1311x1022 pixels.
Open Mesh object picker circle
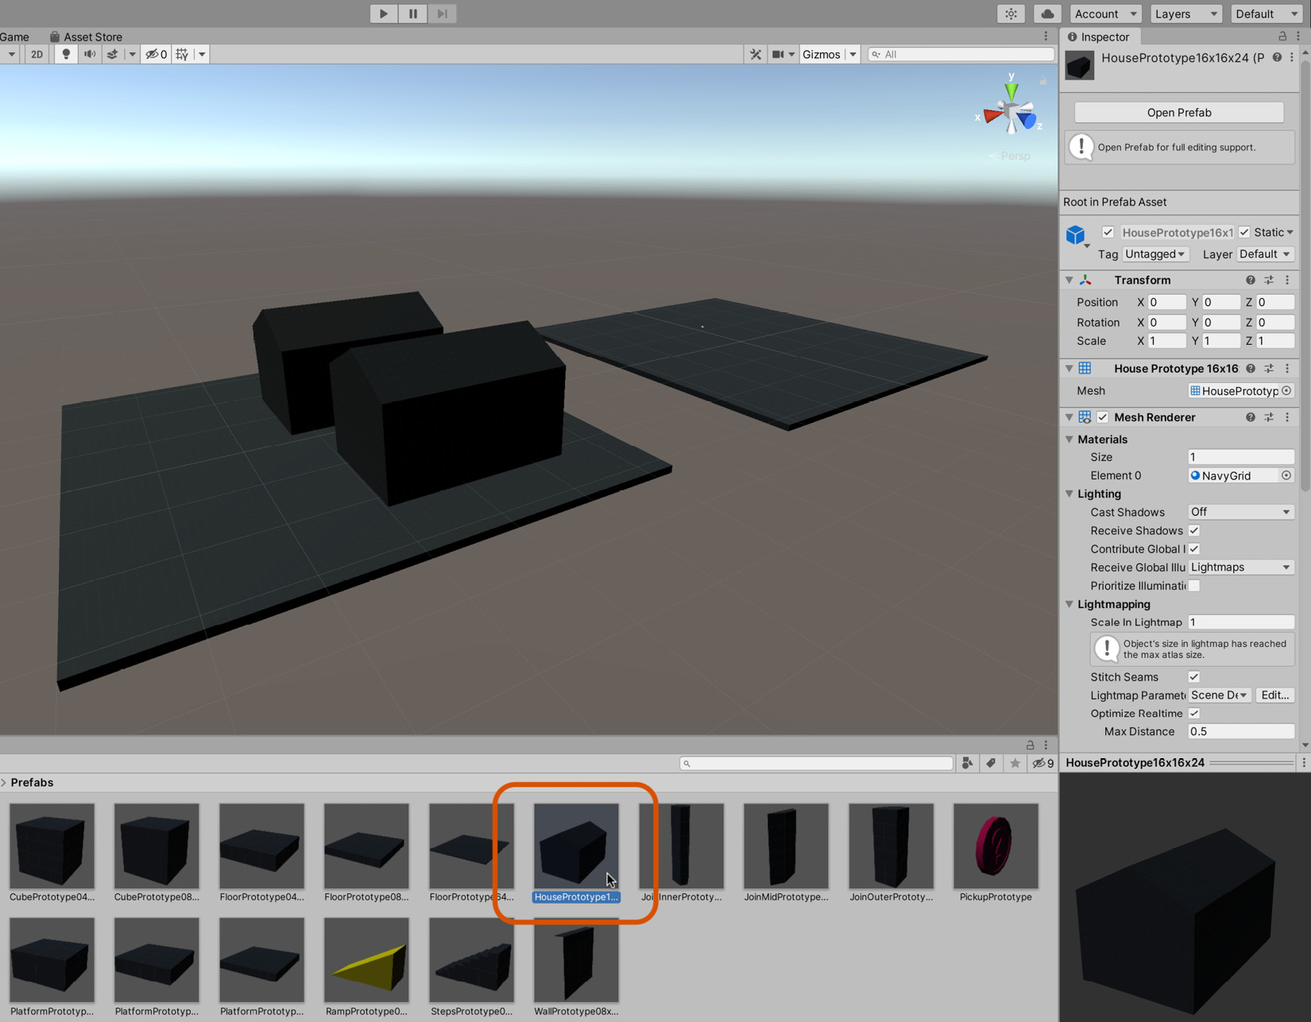(x=1286, y=390)
